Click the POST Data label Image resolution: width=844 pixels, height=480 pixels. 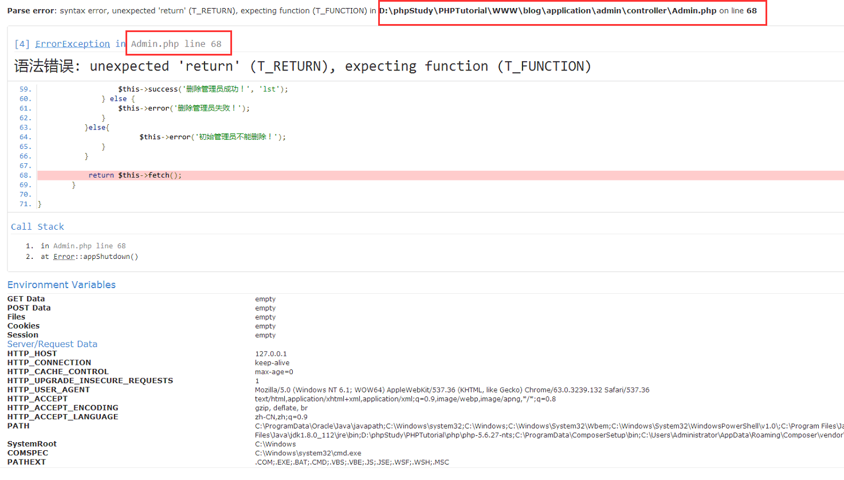click(x=29, y=308)
